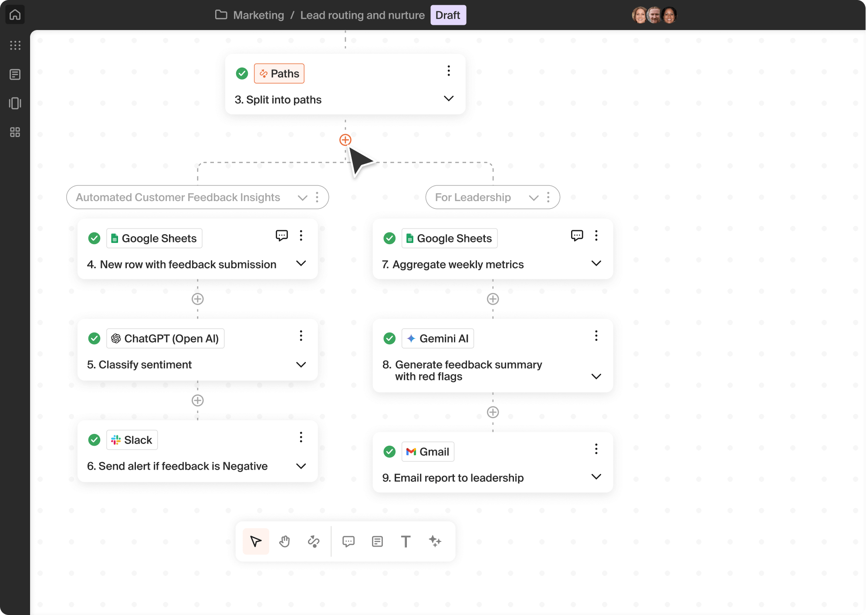
Task: Click green check on Paths step
Action: [x=242, y=74]
